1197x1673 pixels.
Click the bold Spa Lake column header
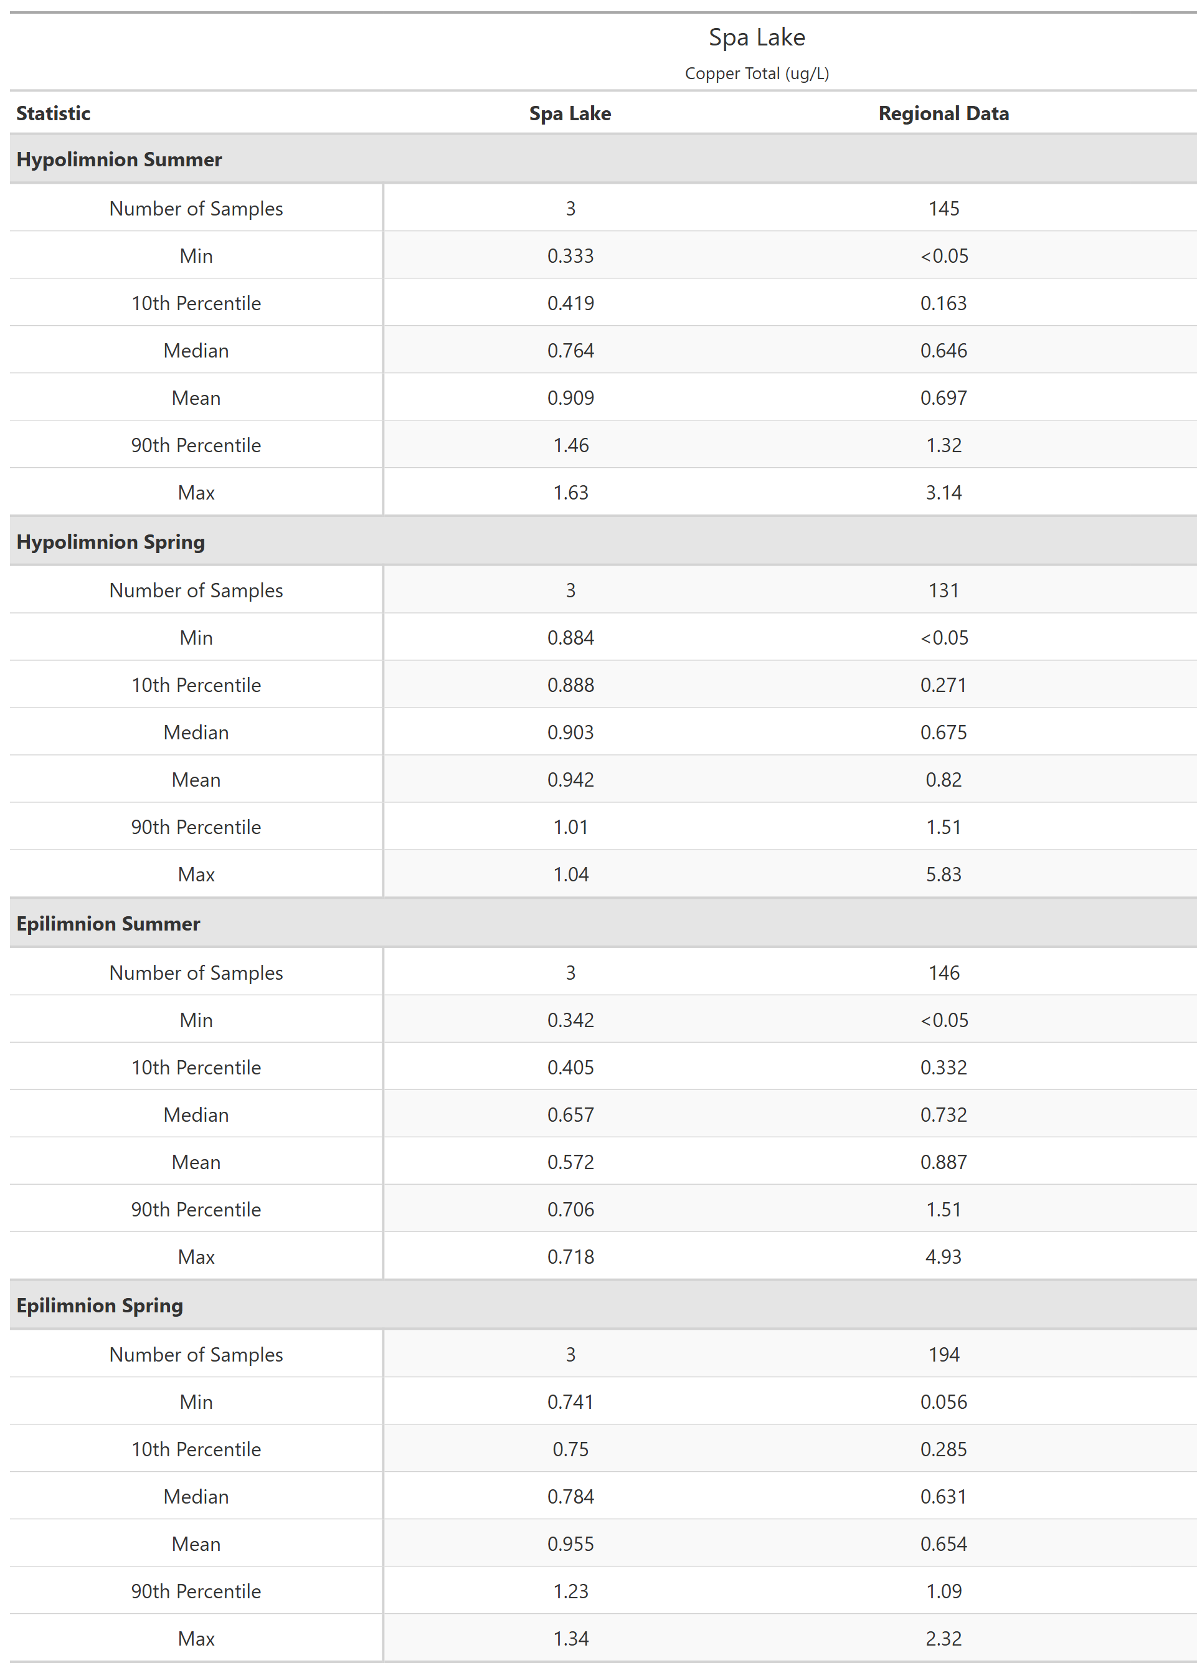pos(570,113)
